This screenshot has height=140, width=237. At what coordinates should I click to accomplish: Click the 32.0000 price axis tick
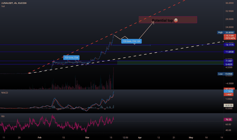tap(229, 11)
